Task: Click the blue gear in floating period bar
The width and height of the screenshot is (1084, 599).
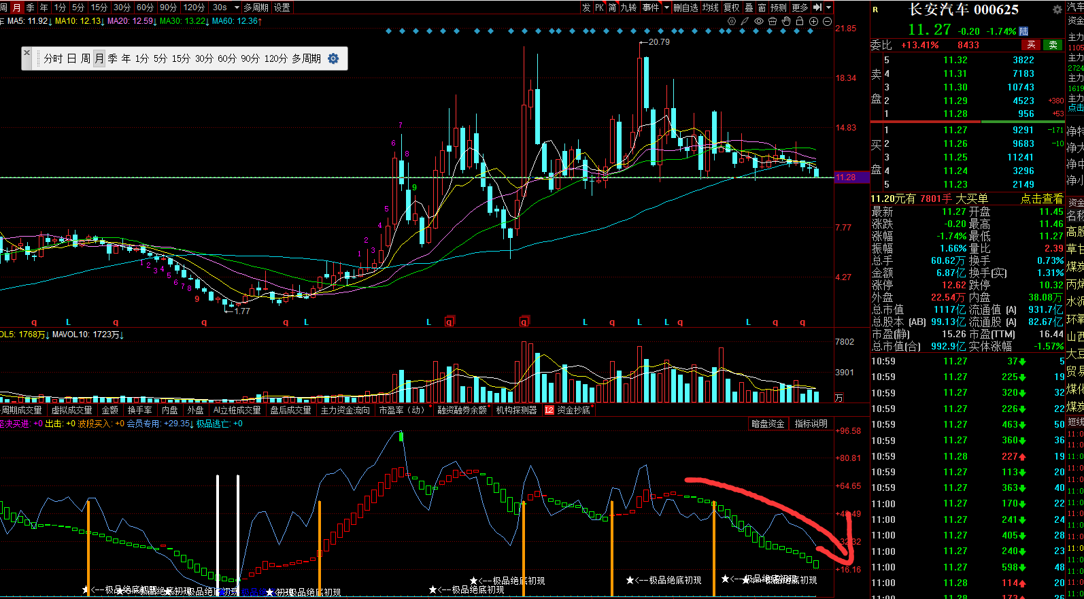Action: (333, 58)
